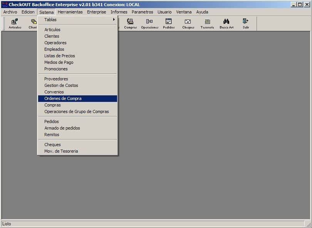The height and width of the screenshot is (228, 312).
Task: Open the Parametros menu
Action: pos(142,12)
